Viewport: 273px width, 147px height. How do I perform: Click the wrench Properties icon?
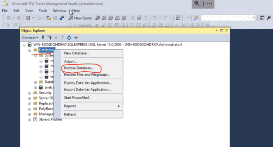269,18
